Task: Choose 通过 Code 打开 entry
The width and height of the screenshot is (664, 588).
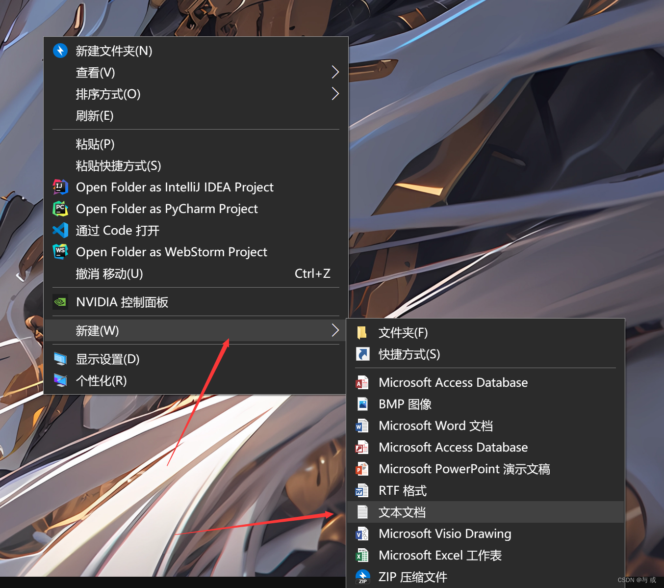Action: [196, 230]
